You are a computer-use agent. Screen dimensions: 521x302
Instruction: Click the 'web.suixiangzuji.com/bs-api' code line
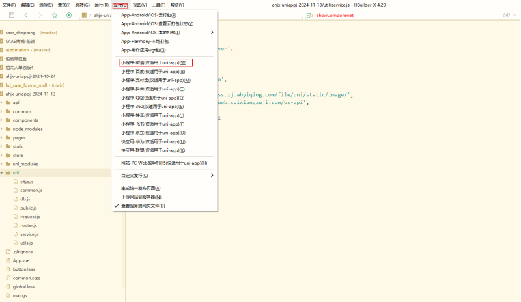click(264, 102)
